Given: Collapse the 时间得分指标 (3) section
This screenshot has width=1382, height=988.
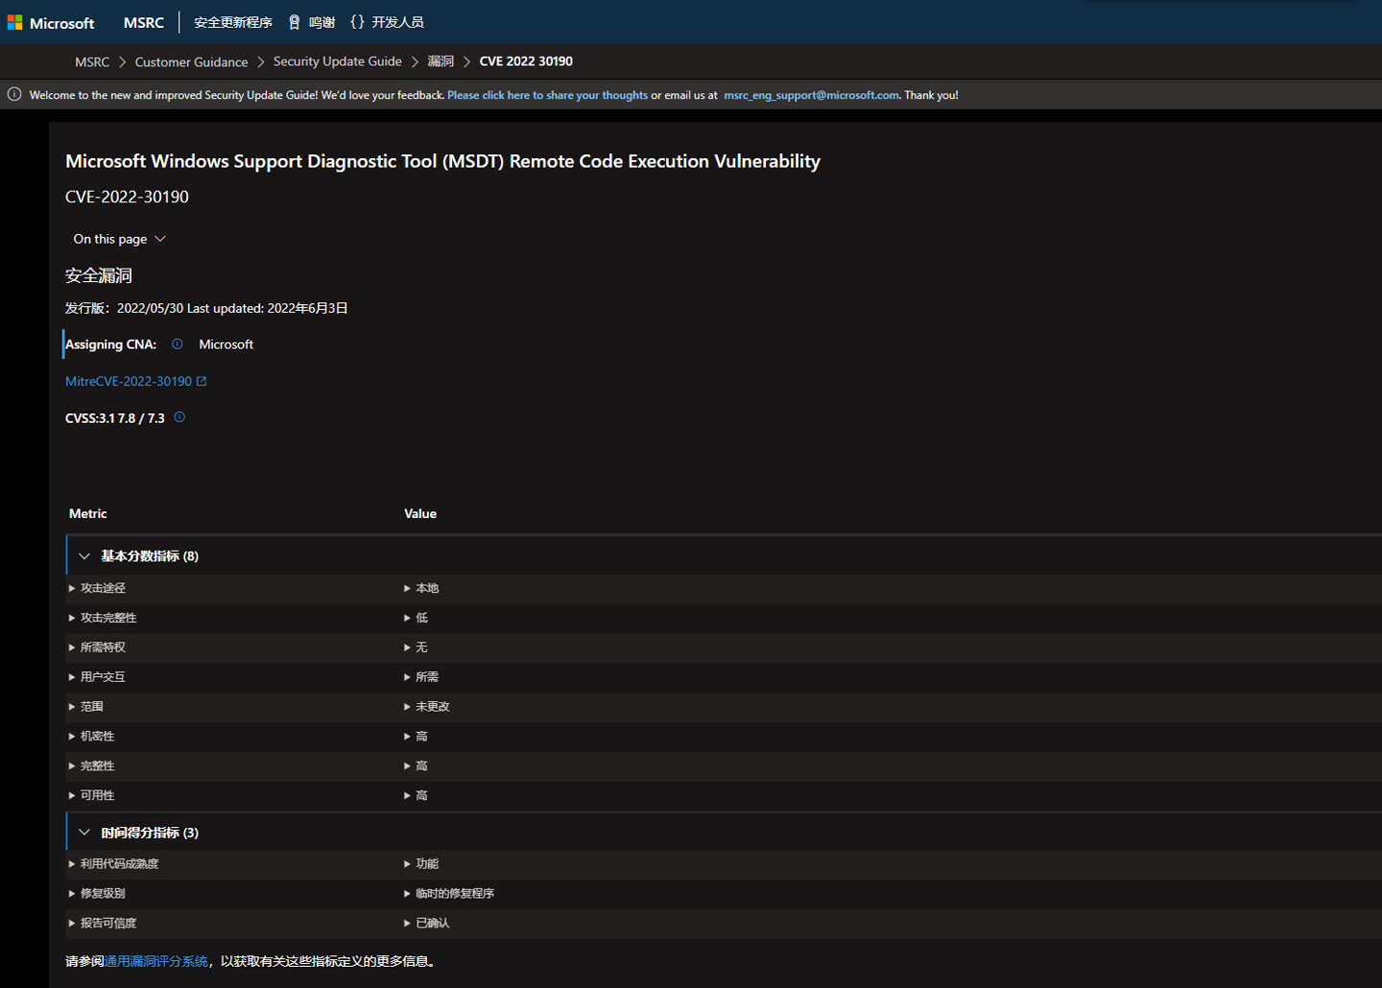Looking at the screenshot, I should pos(84,833).
